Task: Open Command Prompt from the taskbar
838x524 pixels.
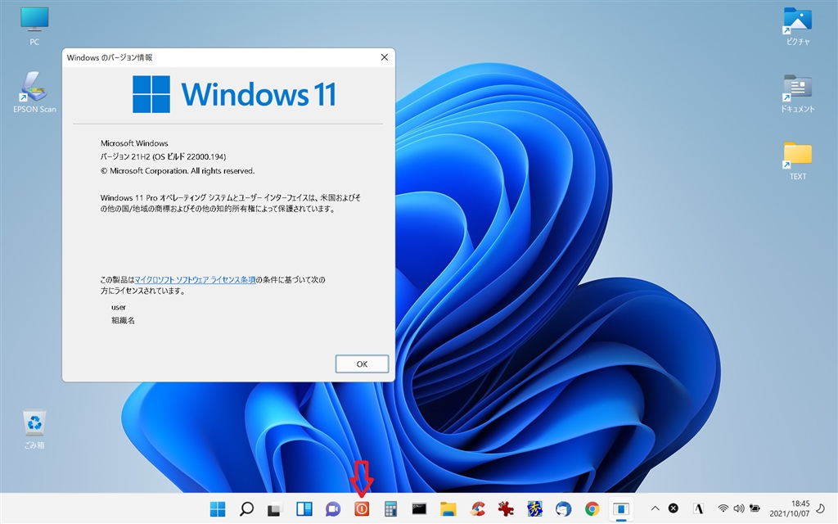Action: 420,509
